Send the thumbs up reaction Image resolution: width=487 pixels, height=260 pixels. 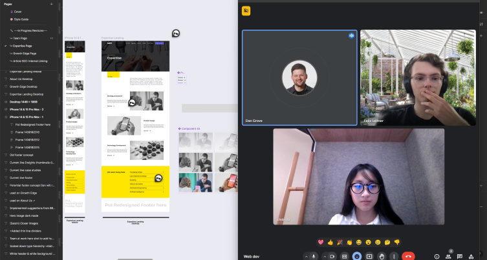[x=330, y=242]
